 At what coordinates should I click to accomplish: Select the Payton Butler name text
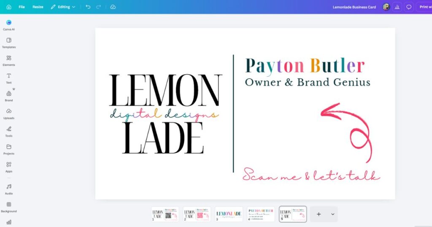pos(305,66)
